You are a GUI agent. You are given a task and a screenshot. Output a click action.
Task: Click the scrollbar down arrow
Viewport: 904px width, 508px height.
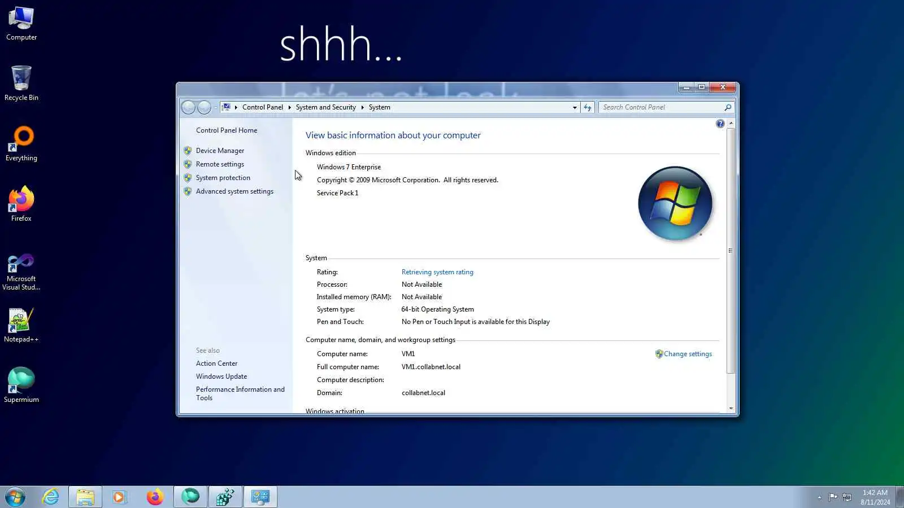coord(731,408)
